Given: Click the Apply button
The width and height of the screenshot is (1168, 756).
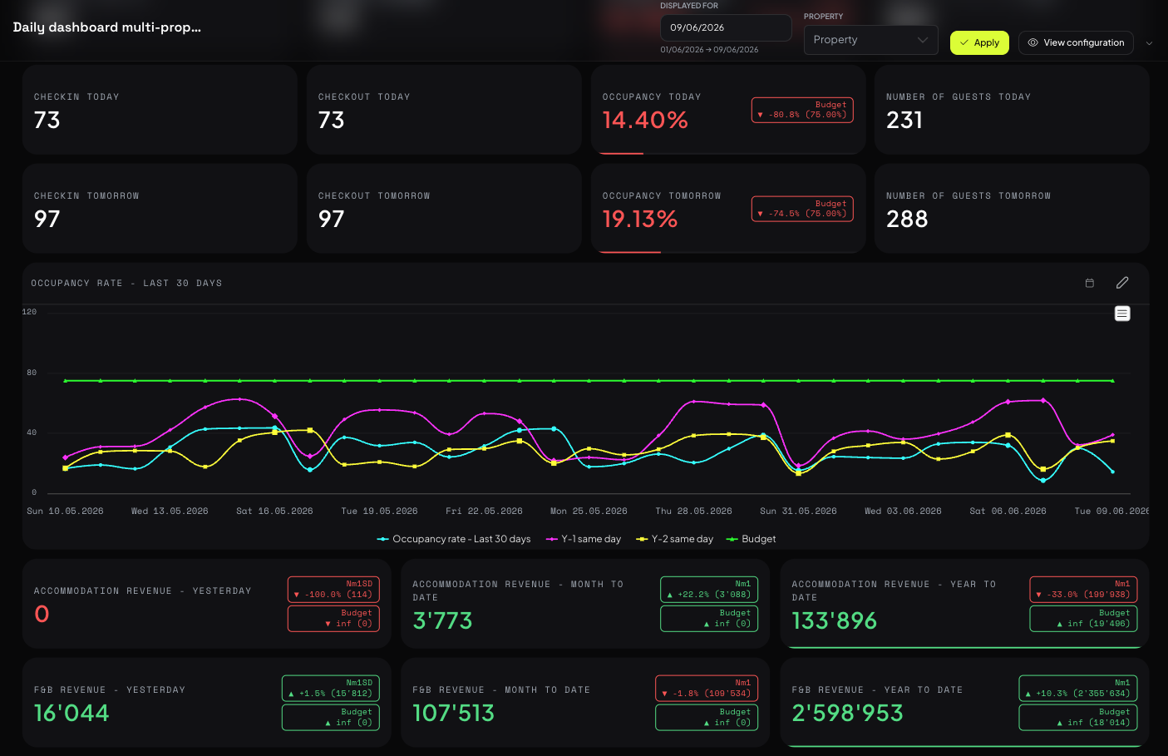Looking at the screenshot, I should (979, 42).
